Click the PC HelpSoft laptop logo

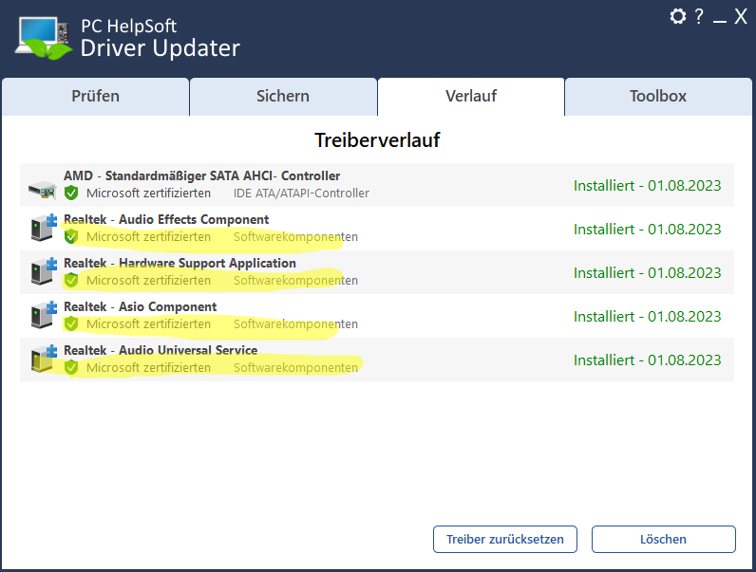(x=44, y=39)
